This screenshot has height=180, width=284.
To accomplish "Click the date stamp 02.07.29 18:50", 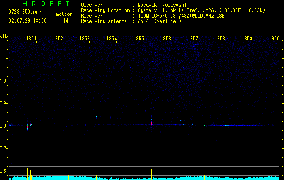I will tap(28, 21).
